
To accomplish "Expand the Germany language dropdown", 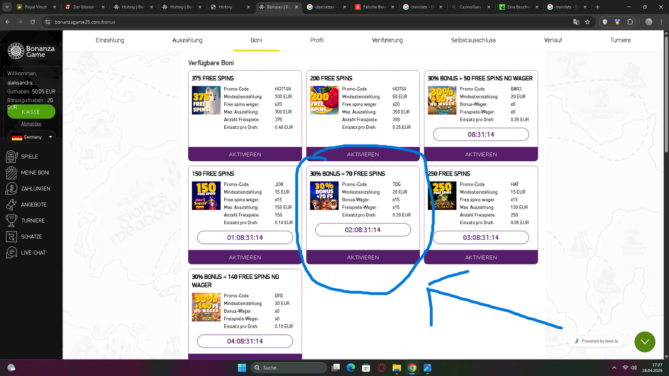I will point(31,137).
